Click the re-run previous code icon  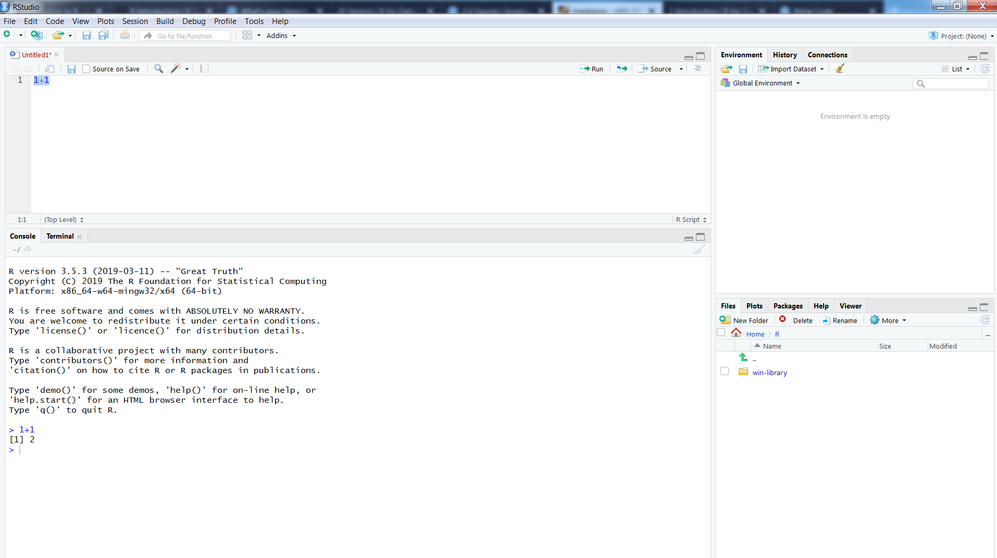click(x=622, y=69)
